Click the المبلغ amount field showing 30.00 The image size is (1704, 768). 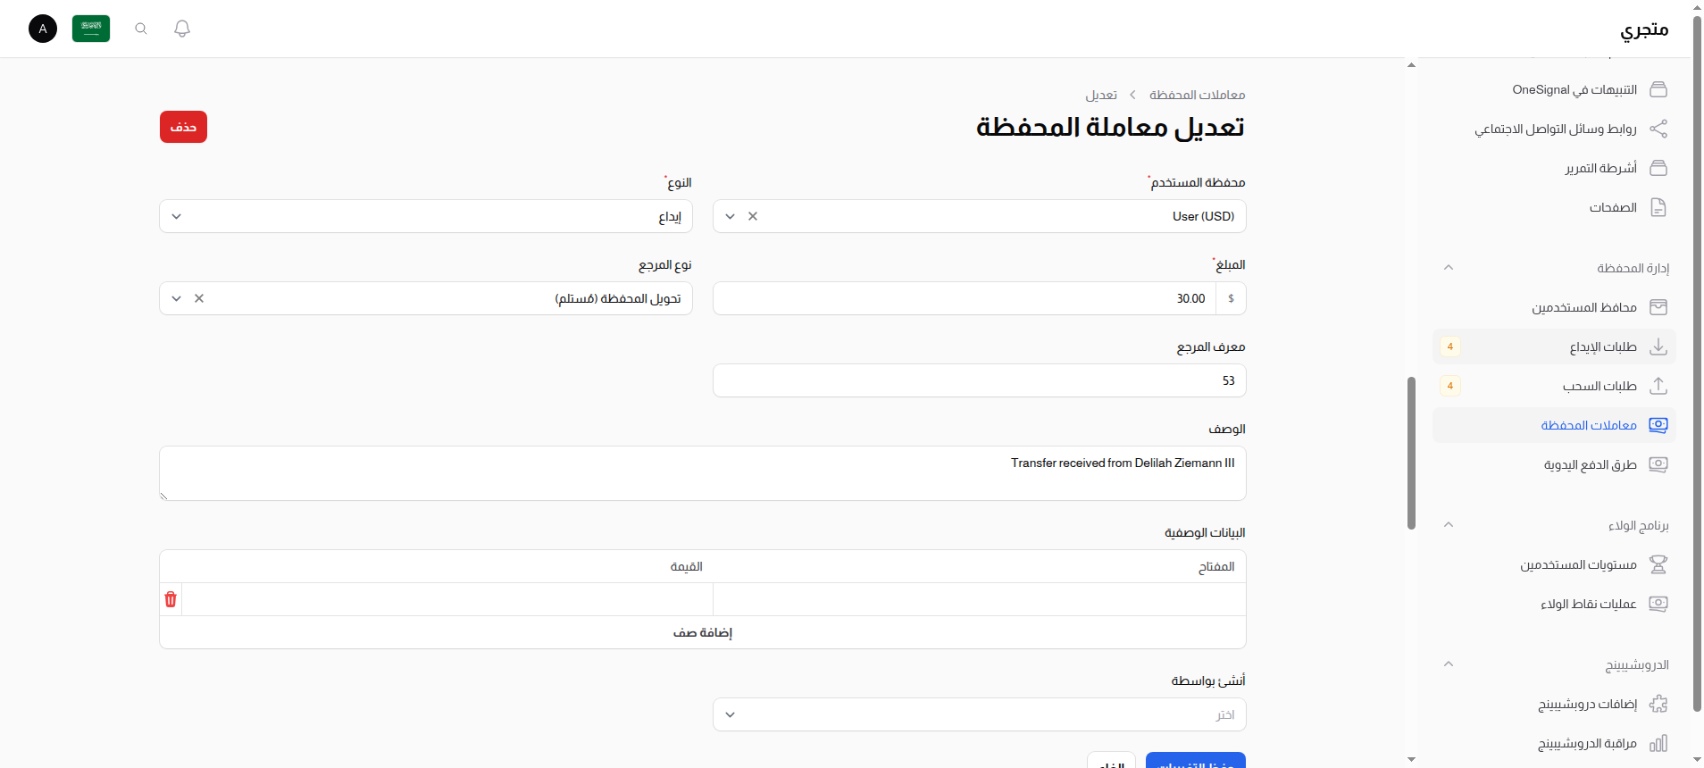click(965, 298)
